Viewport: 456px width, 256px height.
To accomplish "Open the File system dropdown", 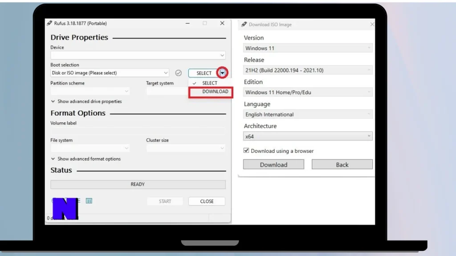I will pos(90,148).
